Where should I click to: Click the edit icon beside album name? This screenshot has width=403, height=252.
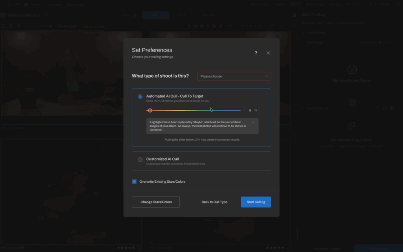(x=46, y=15)
